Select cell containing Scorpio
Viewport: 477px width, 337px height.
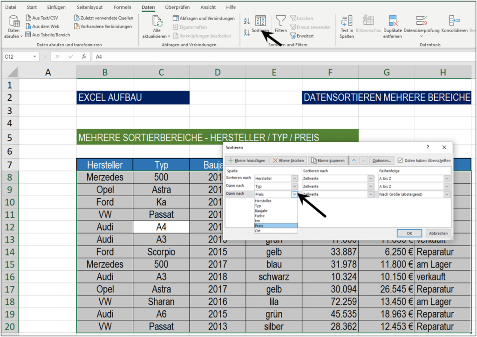[x=161, y=252]
